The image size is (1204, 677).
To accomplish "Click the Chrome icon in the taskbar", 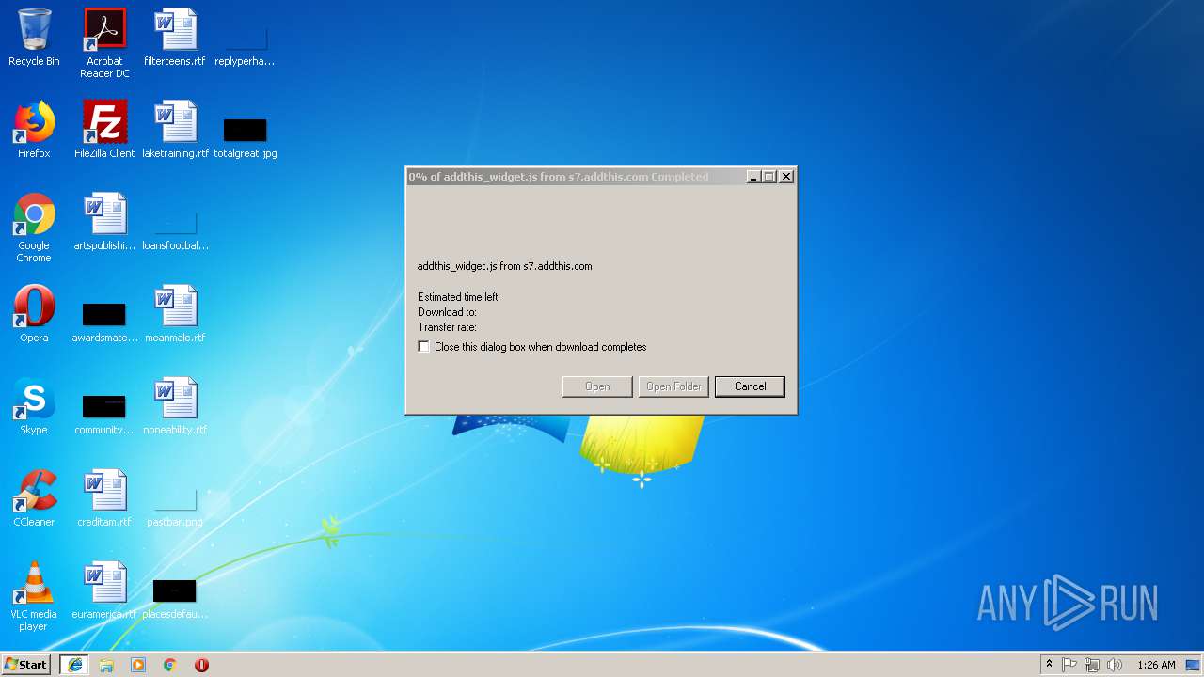I will pos(170,665).
